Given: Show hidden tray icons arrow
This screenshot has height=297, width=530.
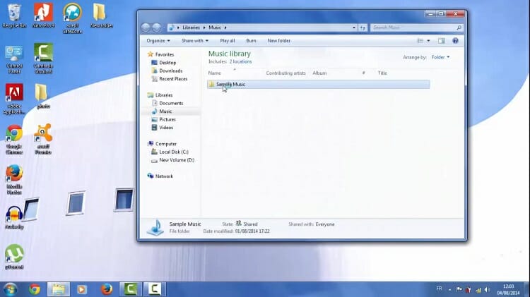Looking at the screenshot, I should 449,289.
